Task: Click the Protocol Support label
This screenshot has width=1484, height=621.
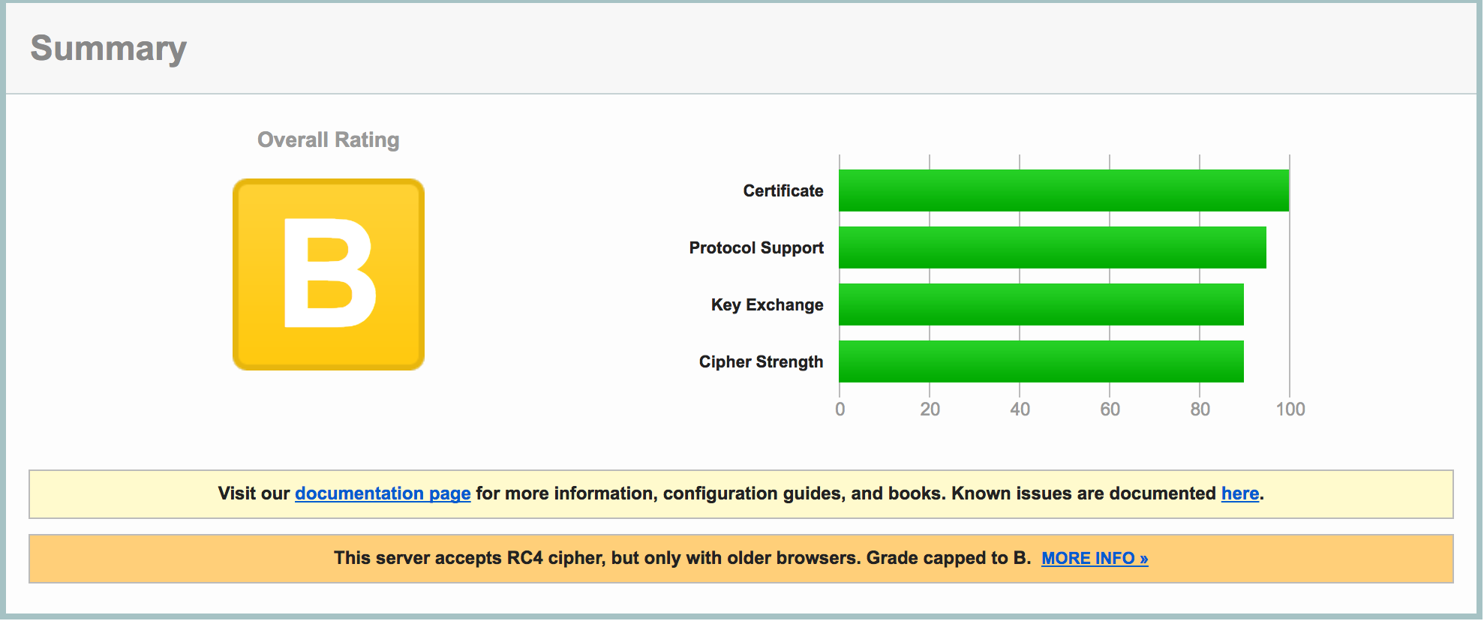Action: tap(756, 247)
